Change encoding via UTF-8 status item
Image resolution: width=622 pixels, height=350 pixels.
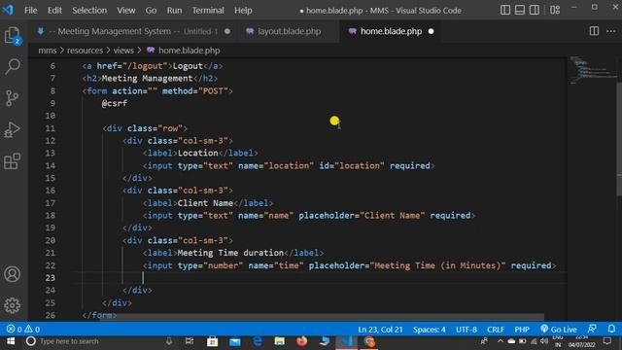466,330
